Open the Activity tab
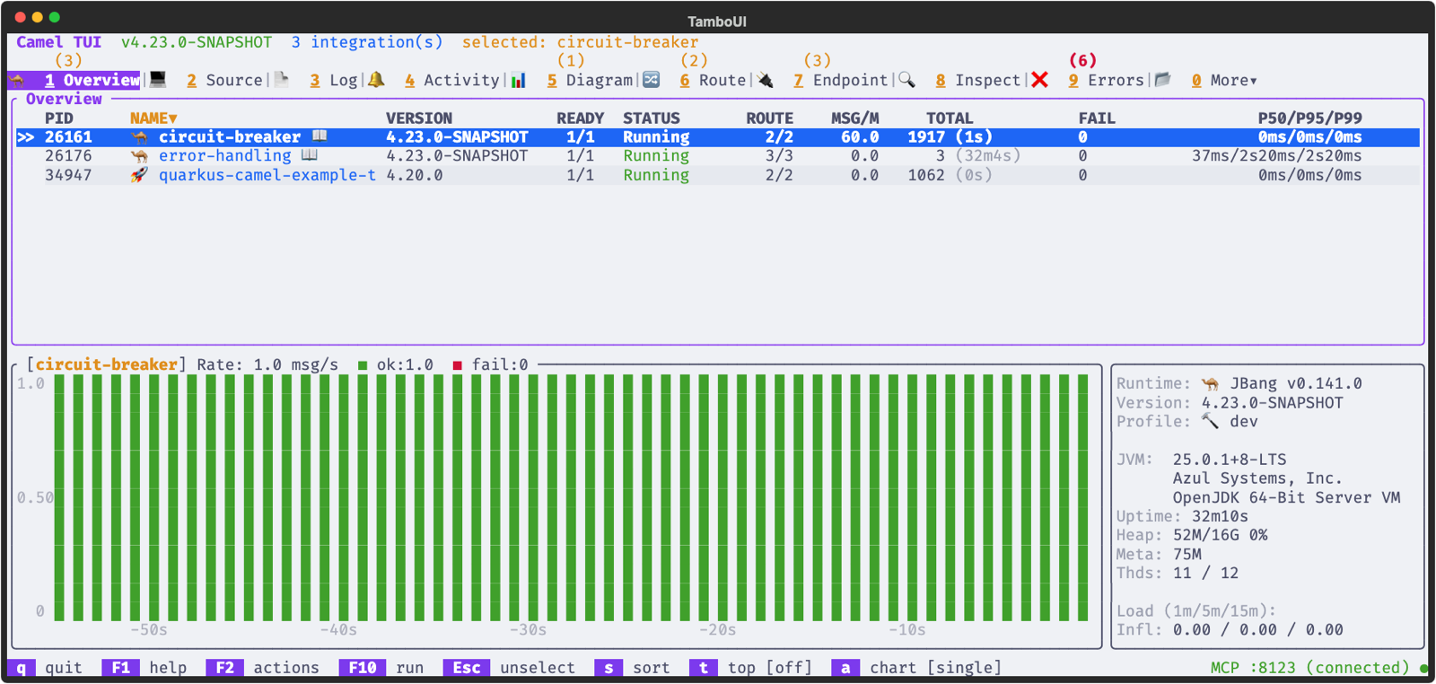 pyautogui.click(x=452, y=80)
